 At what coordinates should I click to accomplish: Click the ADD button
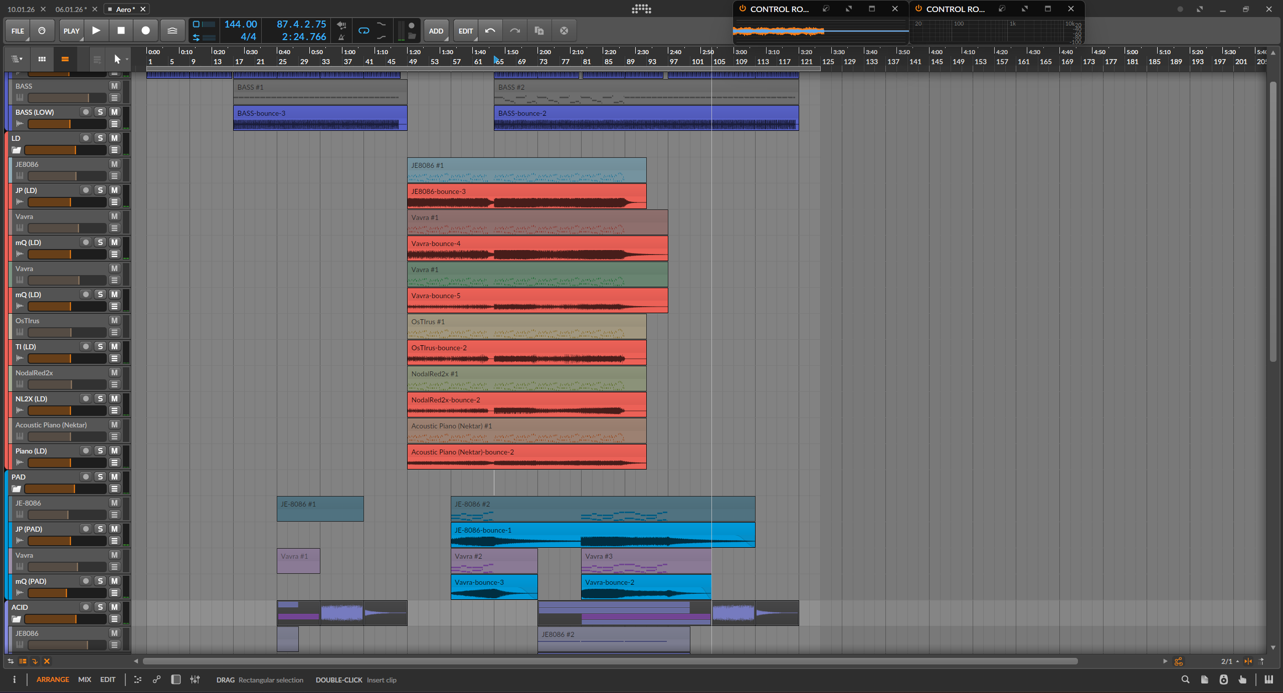pyautogui.click(x=436, y=31)
